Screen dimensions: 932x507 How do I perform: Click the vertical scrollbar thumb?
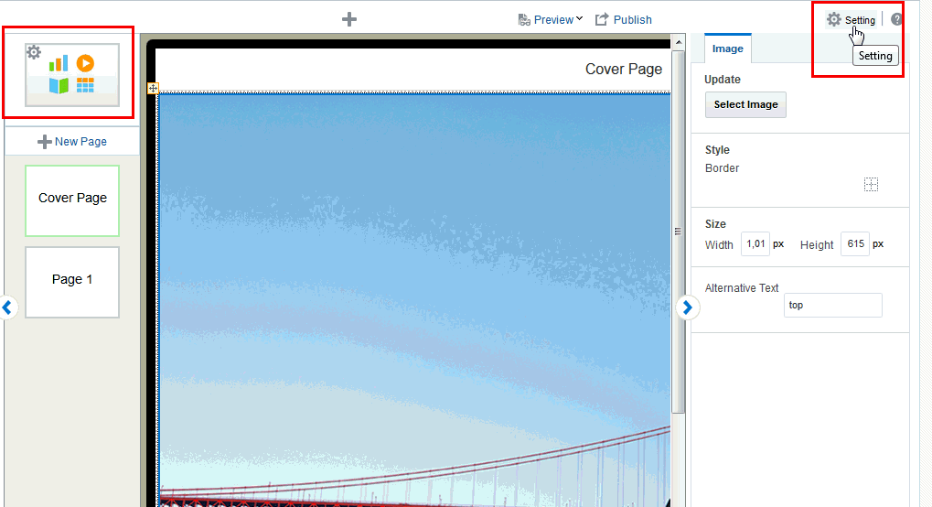point(678,232)
